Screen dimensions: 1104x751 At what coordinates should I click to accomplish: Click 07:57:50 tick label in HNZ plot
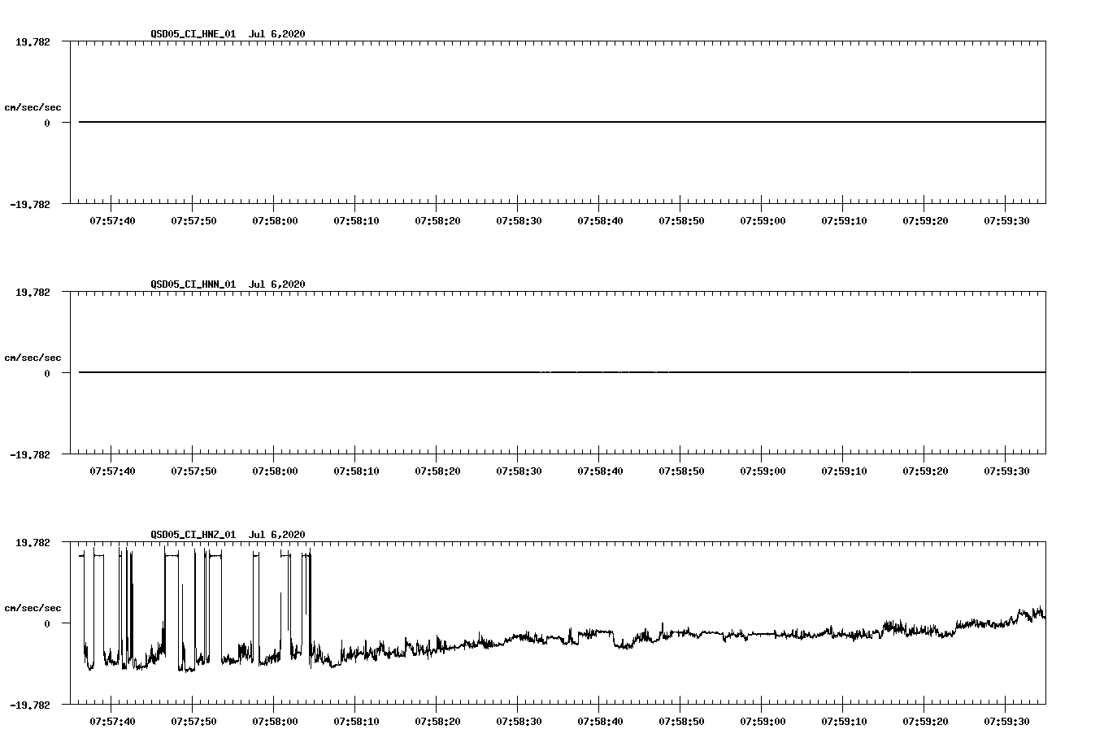pos(193,721)
